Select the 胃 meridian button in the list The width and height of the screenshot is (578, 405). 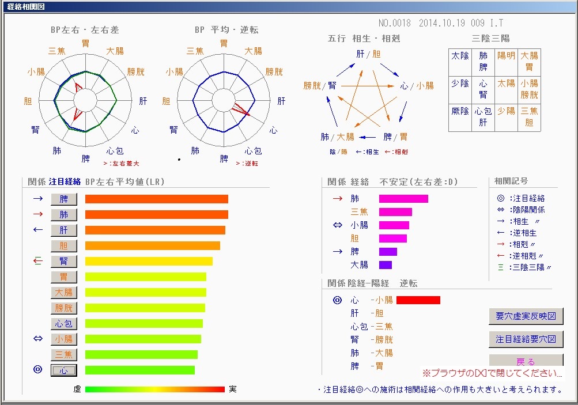(63, 277)
